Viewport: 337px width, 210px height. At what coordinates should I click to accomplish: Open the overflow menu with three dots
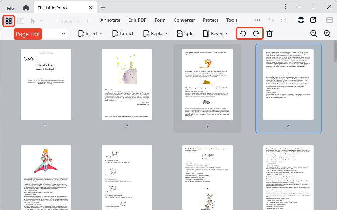point(257,20)
